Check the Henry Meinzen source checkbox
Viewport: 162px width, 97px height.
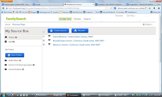tap(44, 36)
